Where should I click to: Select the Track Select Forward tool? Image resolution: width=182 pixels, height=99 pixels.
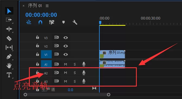coord(9,20)
